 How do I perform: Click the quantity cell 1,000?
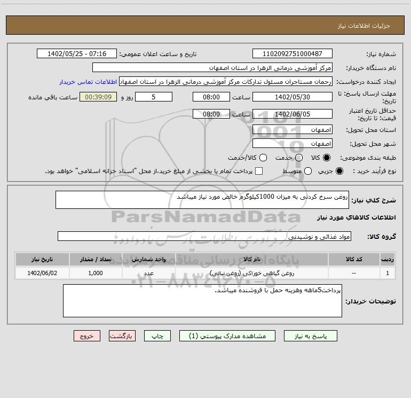tap(96, 274)
